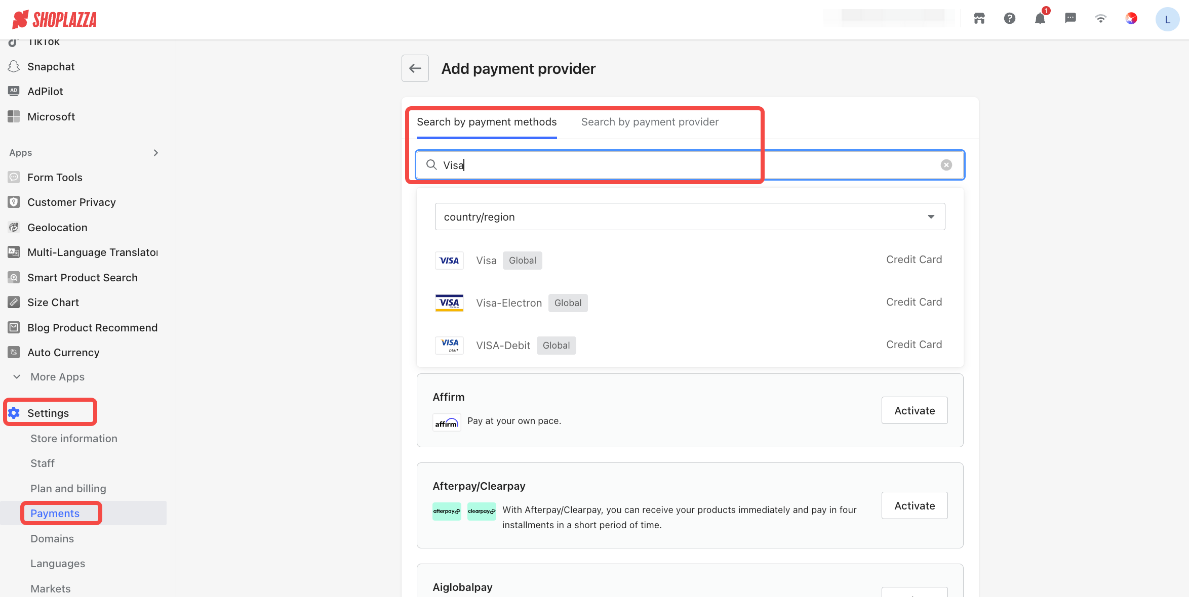Switch to Search by payment provider tab

[x=650, y=122]
